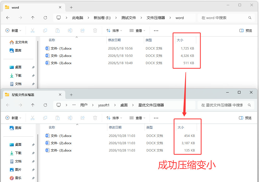Toggle 预览 pane in 星优文件压缩器 window

pyautogui.click(x=245, y=118)
